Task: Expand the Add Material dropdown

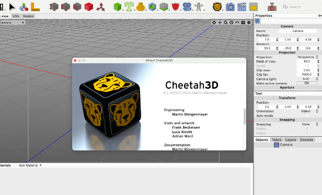Action: [x=30, y=165]
